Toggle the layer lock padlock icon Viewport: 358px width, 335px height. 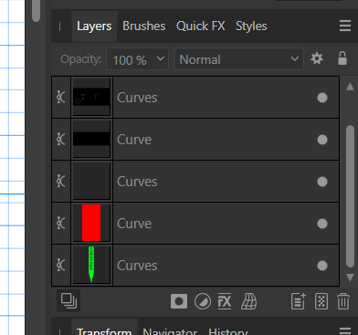click(x=342, y=58)
